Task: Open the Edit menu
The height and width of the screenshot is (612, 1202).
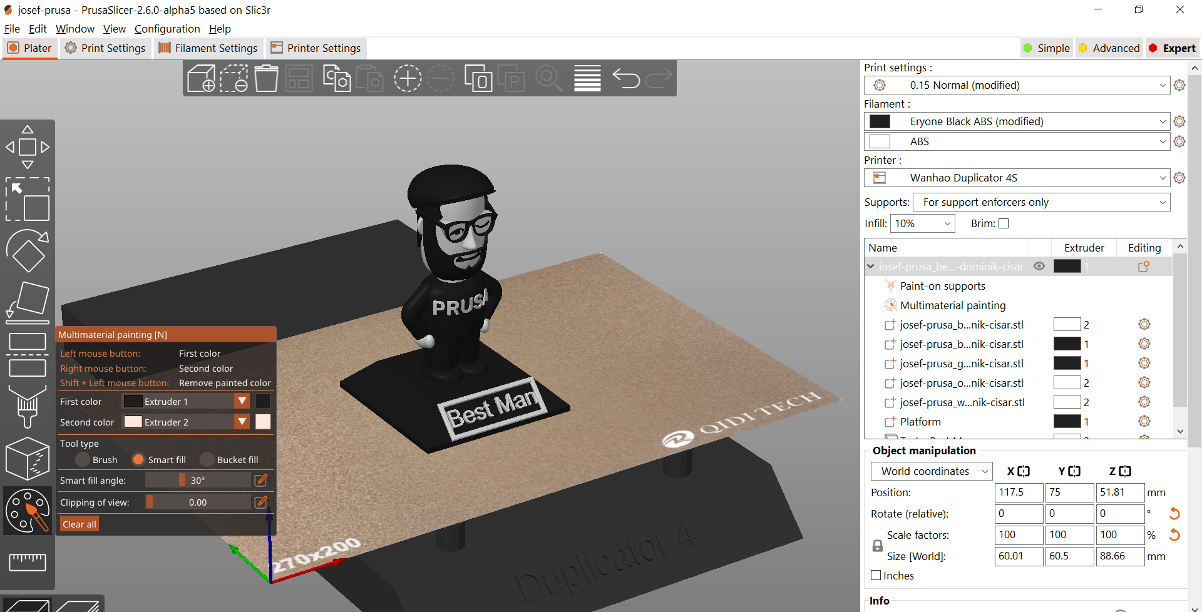Action: (x=38, y=29)
